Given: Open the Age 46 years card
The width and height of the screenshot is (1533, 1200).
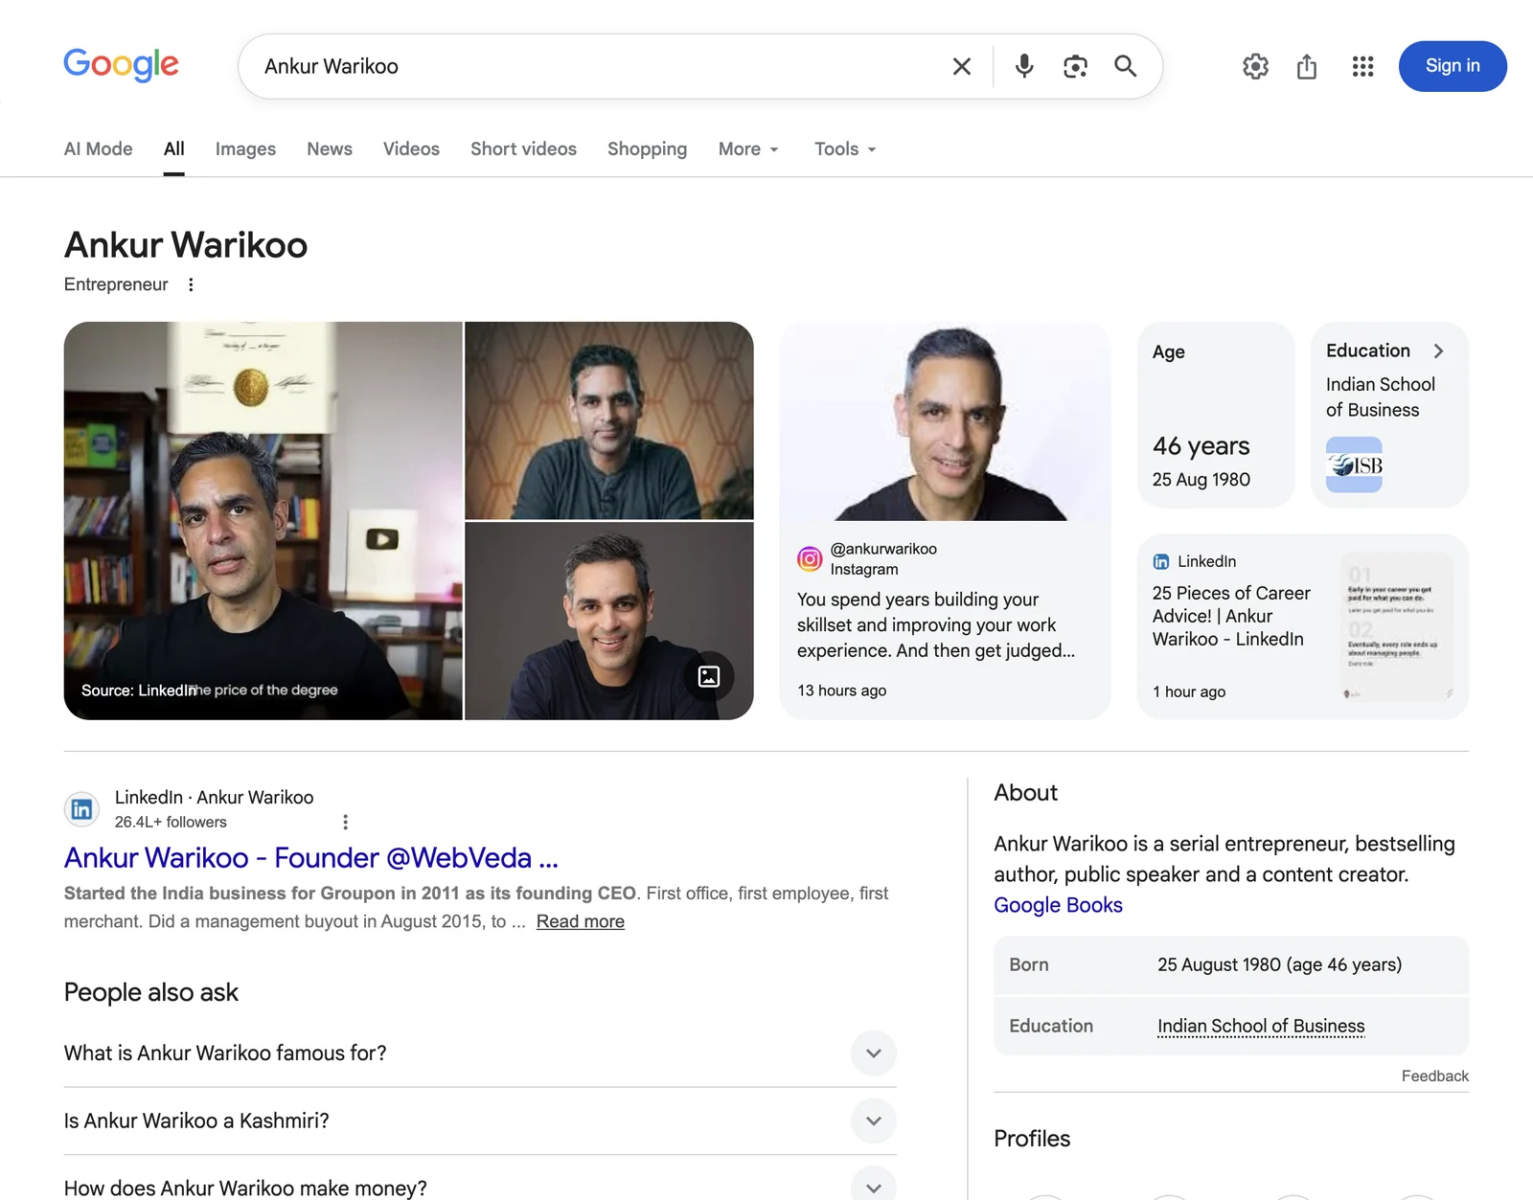Looking at the screenshot, I should pos(1216,415).
